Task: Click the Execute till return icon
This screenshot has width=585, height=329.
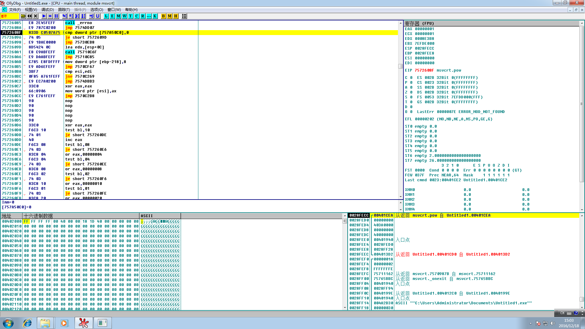Action: pyautogui.click(x=92, y=16)
